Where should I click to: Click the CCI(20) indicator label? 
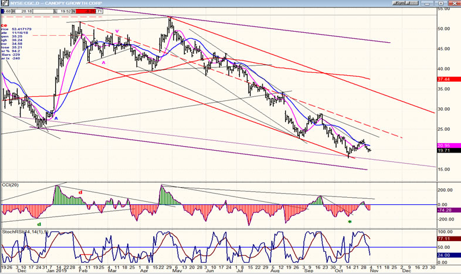coord(11,185)
